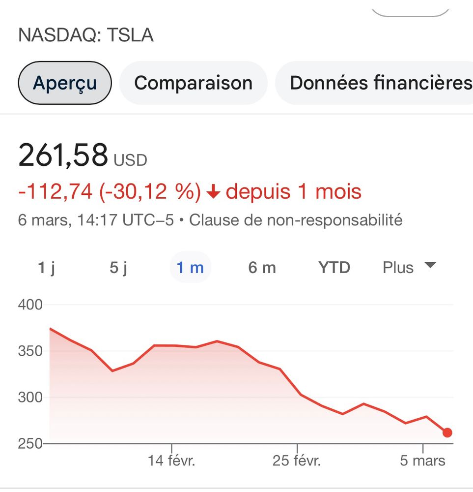Show the 5 j time range
The image size is (473, 492).
pyautogui.click(x=118, y=268)
